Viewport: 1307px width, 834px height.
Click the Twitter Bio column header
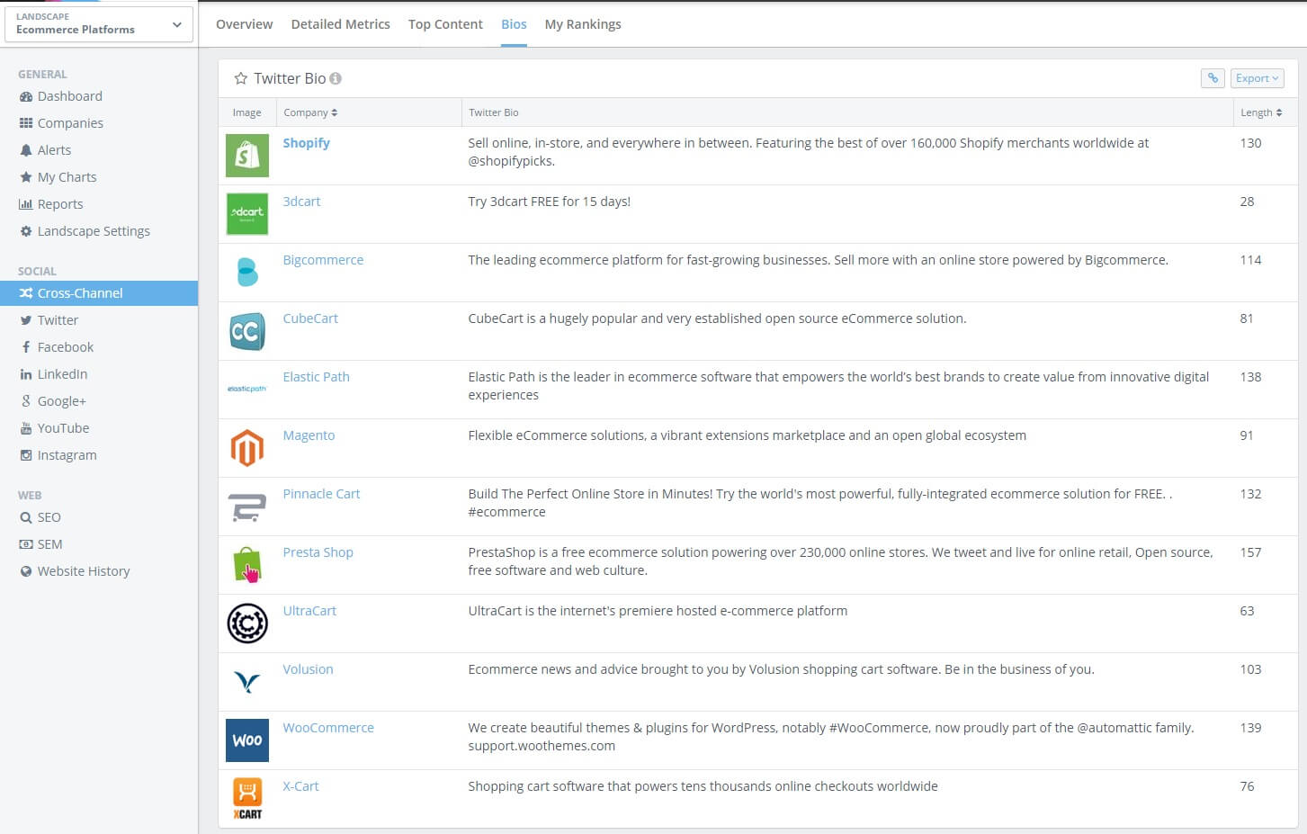493,112
